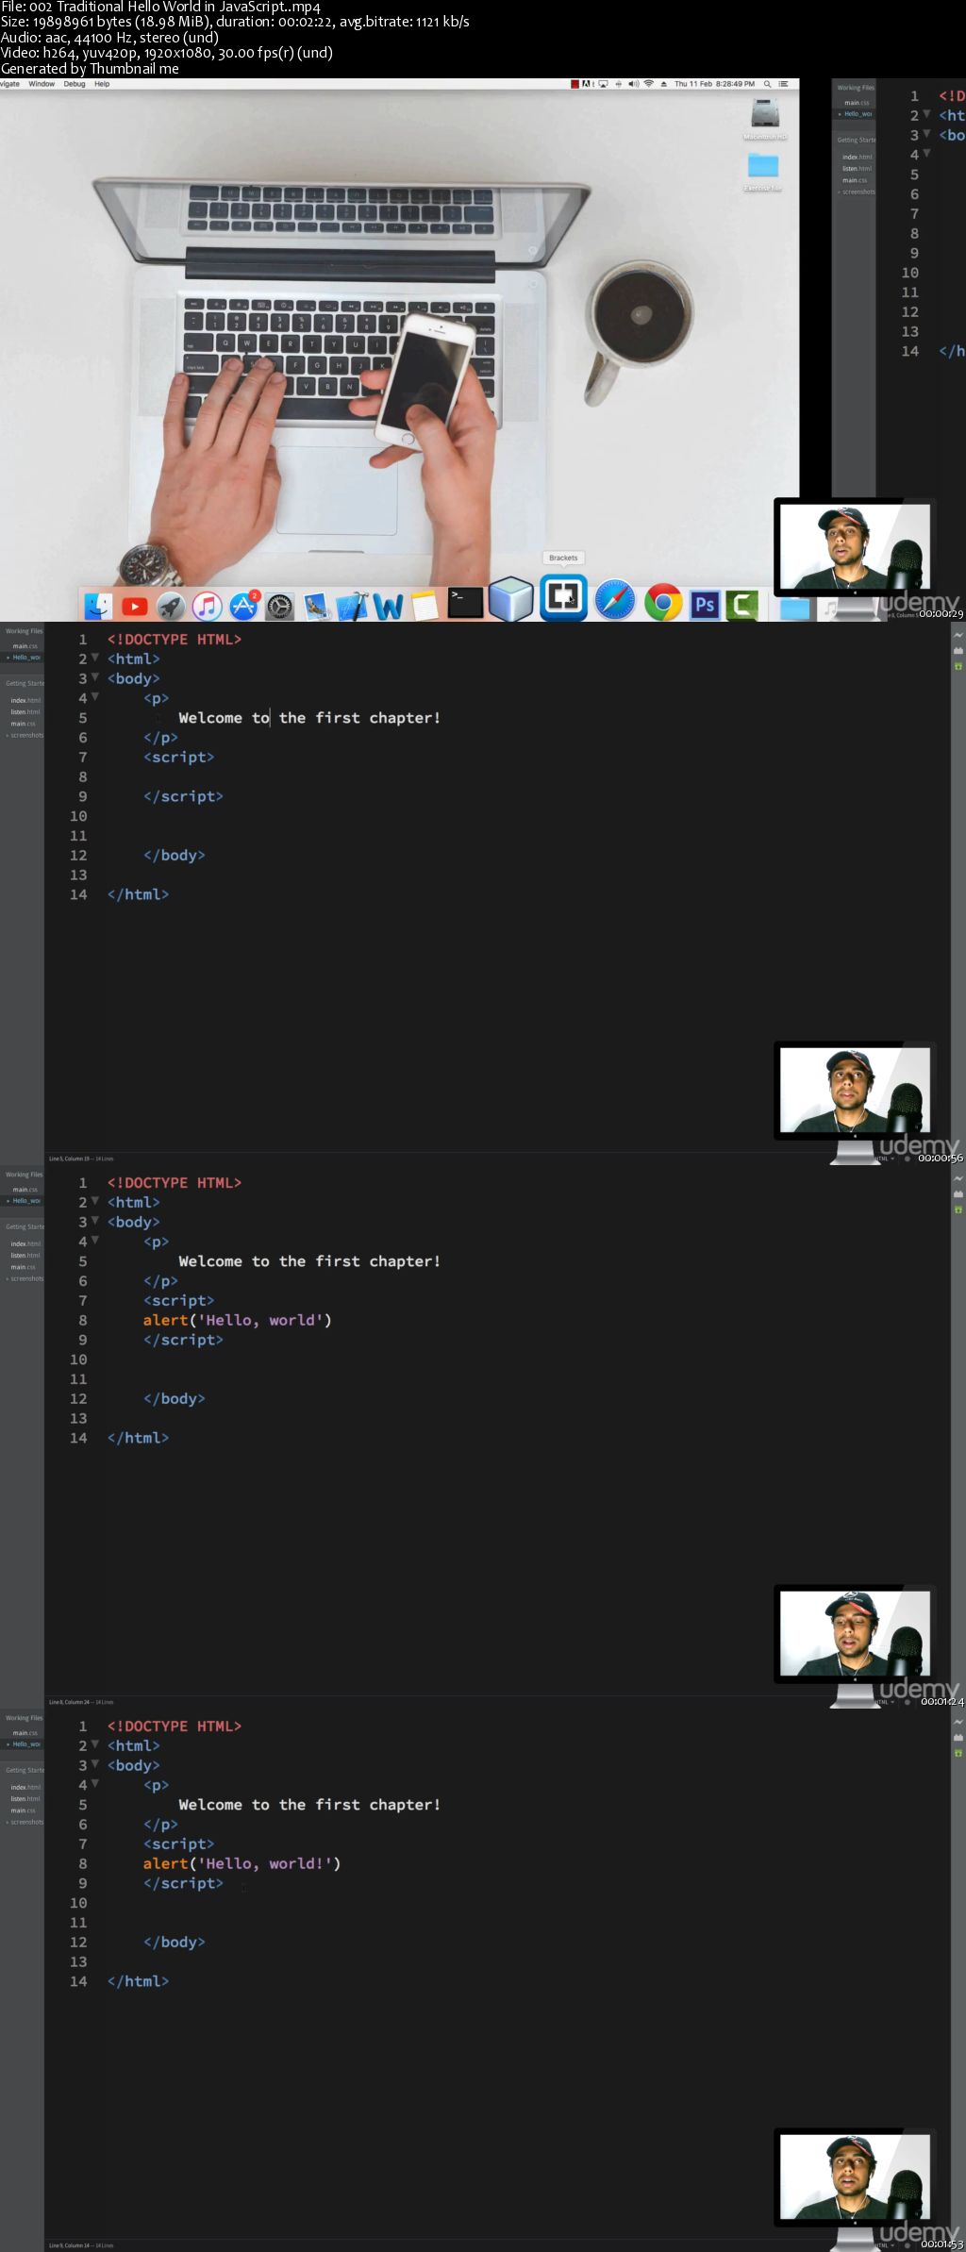Click Live Preview icon in 00:00:56 frame

pyautogui.click(x=958, y=635)
